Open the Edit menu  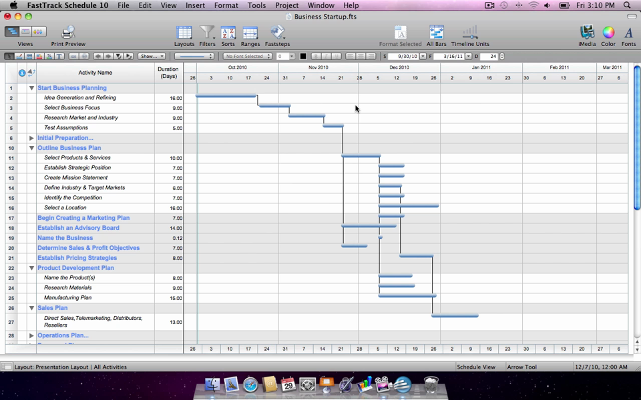(x=145, y=5)
